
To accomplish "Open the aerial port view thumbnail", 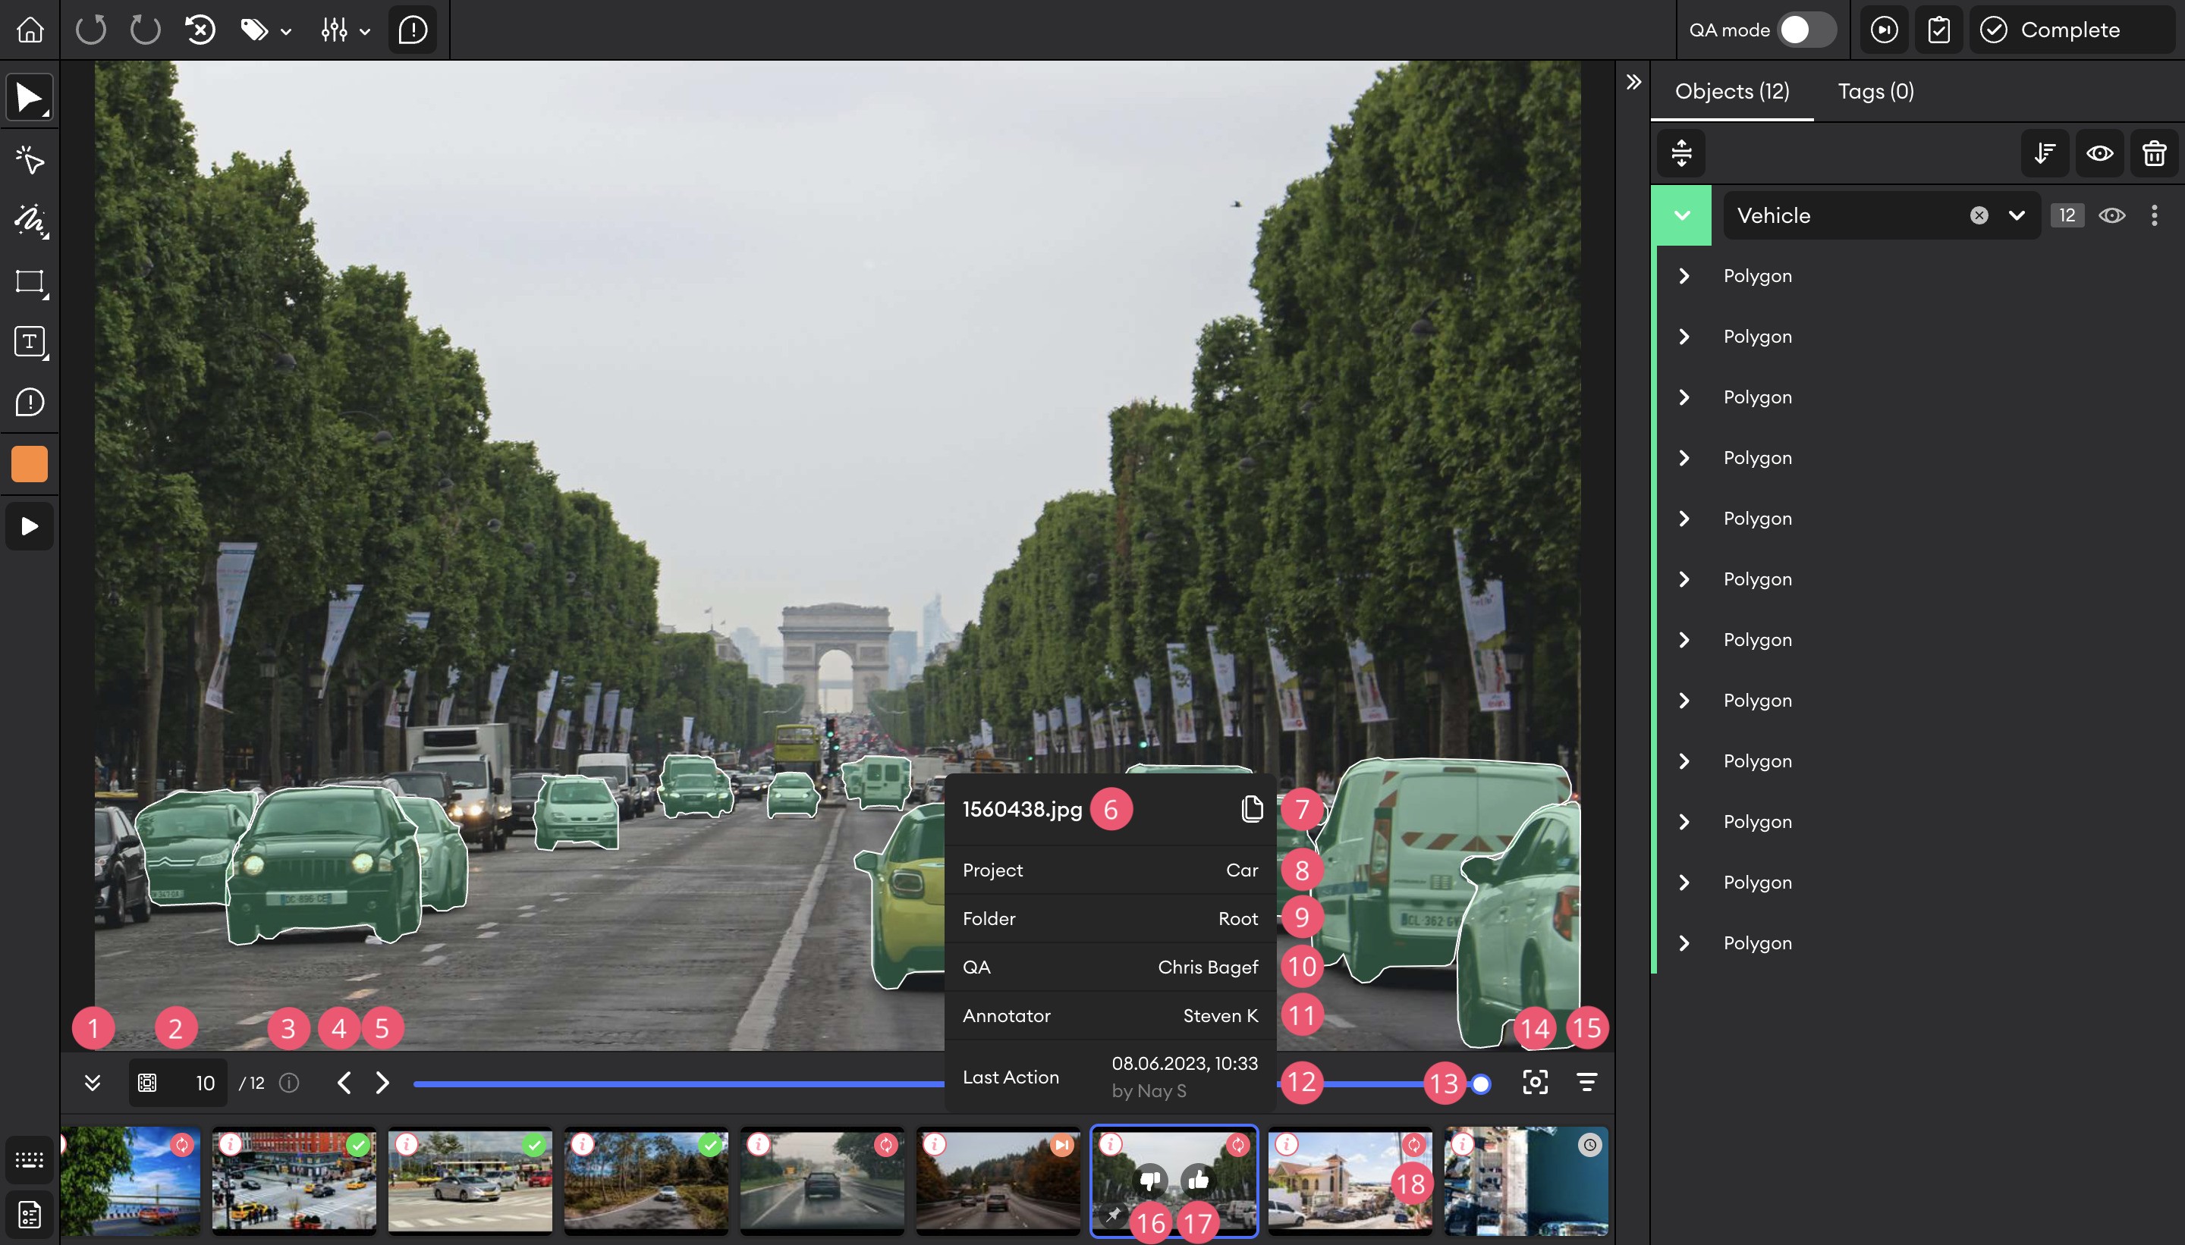I will [x=1526, y=1181].
